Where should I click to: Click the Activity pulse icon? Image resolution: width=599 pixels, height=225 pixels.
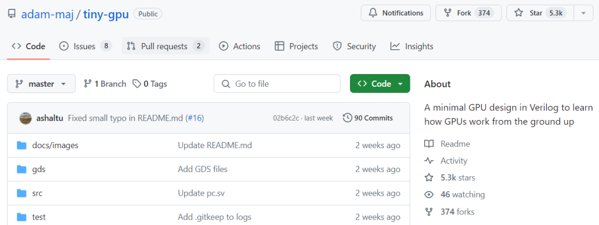(x=429, y=161)
